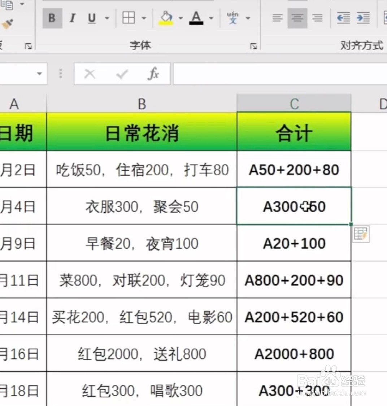The width and height of the screenshot is (387, 406).
Task: Toggle underline formatting
Action: 91,18
